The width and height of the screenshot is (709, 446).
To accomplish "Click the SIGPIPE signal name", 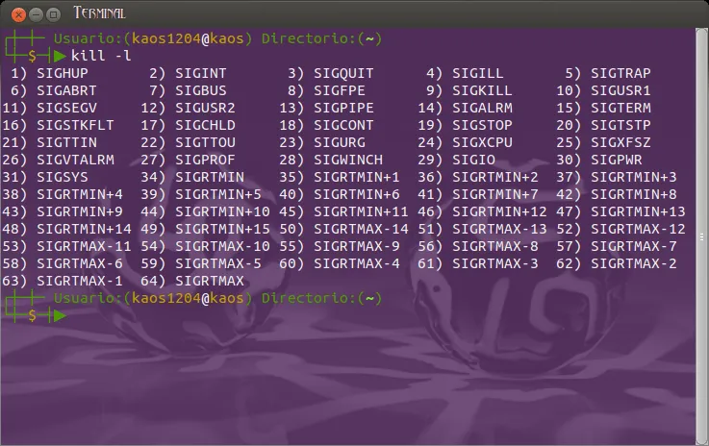I will tap(343, 108).
